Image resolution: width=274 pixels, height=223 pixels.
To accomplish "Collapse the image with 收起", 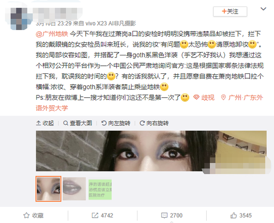I will click(45, 123).
